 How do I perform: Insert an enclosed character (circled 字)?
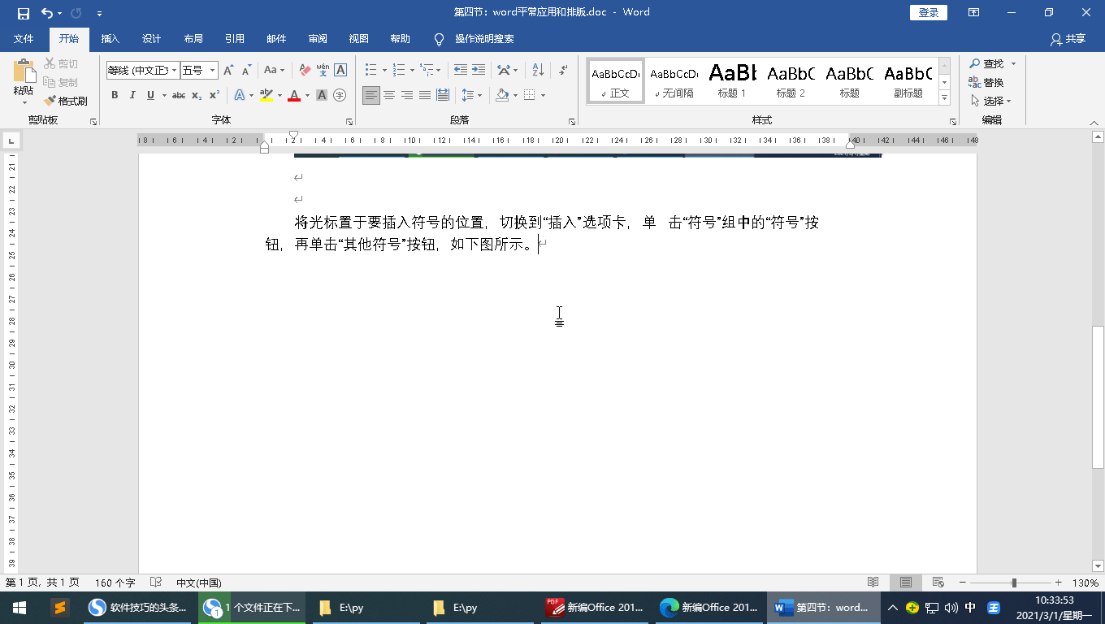340,95
